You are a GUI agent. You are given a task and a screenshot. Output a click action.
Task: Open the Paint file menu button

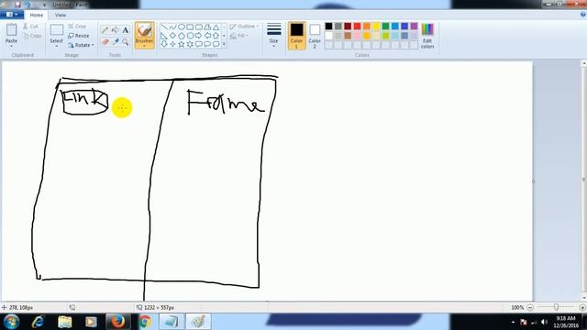click(x=12, y=15)
